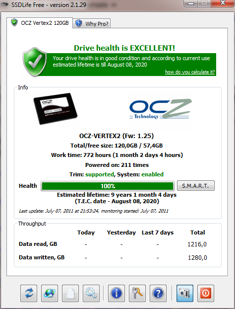Open the globe website icon
The image size is (235, 309).
[50, 293]
